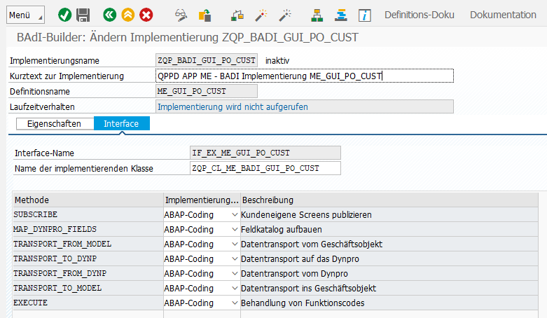Viewport: 547px width, 318px height.
Task: Click the red Cancel icon
Action: click(146, 15)
